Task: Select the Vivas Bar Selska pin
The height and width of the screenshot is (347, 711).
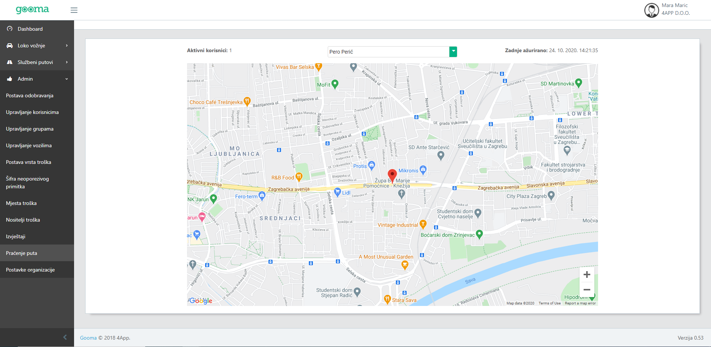Action: point(318,67)
